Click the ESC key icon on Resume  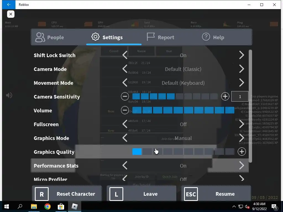[x=191, y=194]
